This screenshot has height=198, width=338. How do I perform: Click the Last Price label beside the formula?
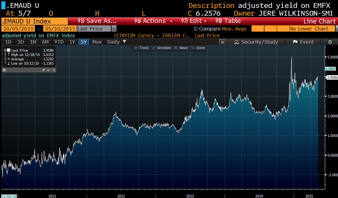click(x=207, y=35)
